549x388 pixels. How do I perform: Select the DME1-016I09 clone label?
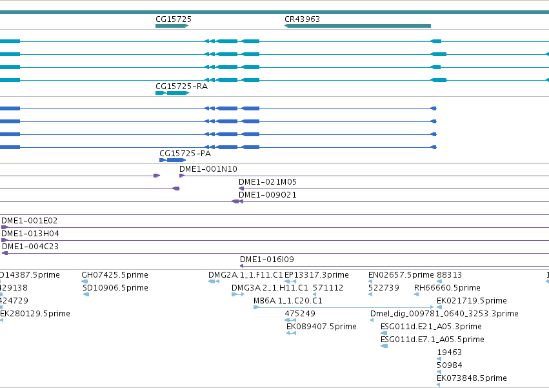(x=267, y=260)
